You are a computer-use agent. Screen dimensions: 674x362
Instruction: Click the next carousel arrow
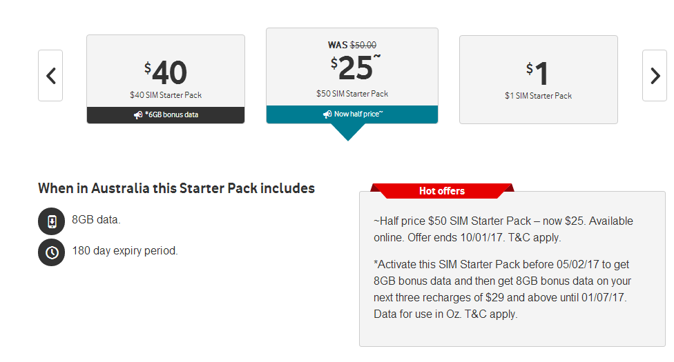(x=654, y=76)
